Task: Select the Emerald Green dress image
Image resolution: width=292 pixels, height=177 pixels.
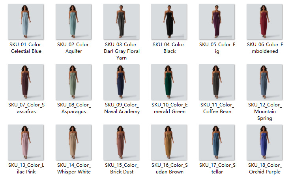Action: point(169,82)
